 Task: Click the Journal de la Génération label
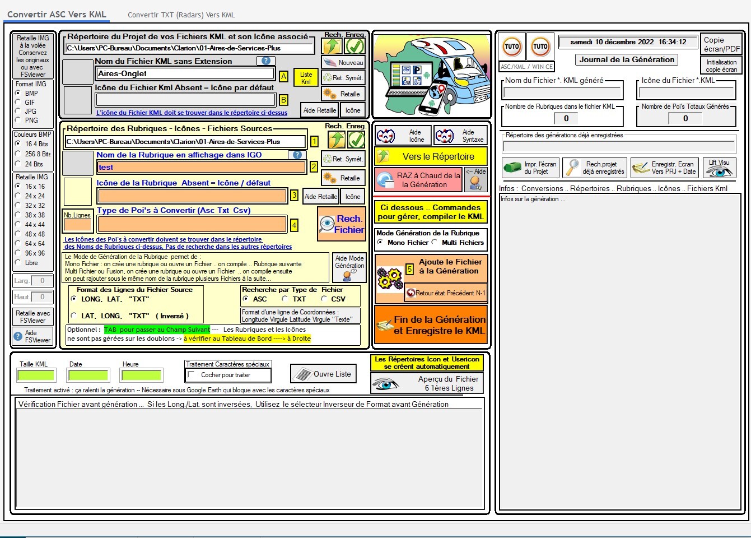tap(627, 59)
